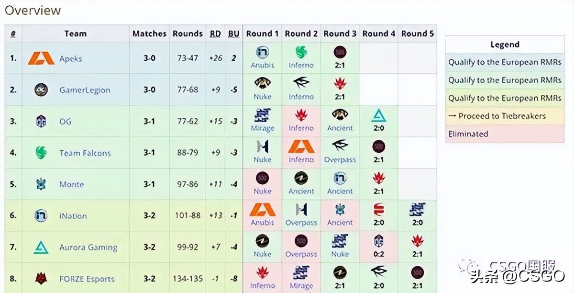Click the Rounds column header
Image resolution: width=574 pixels, height=293 pixels.
[188, 34]
